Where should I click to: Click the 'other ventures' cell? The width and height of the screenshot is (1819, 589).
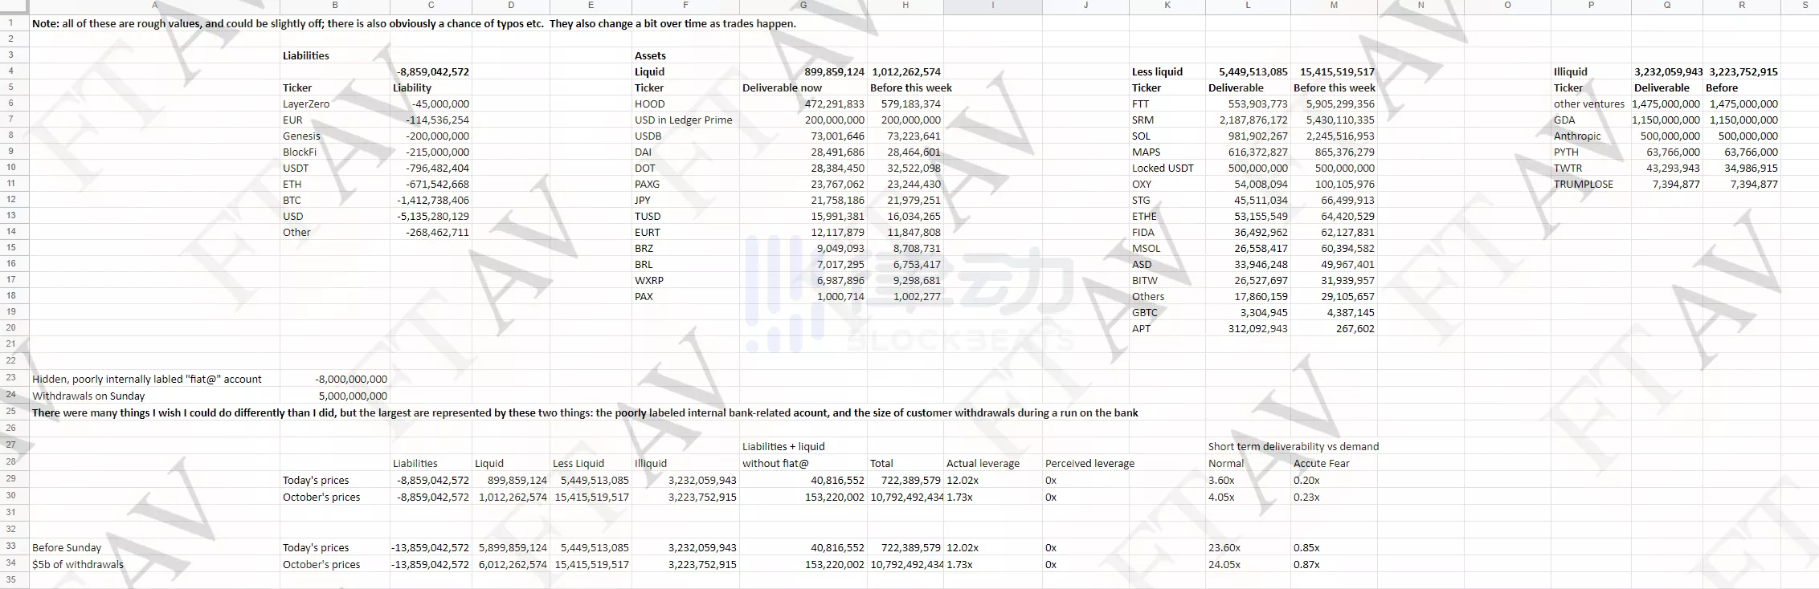pos(1588,104)
